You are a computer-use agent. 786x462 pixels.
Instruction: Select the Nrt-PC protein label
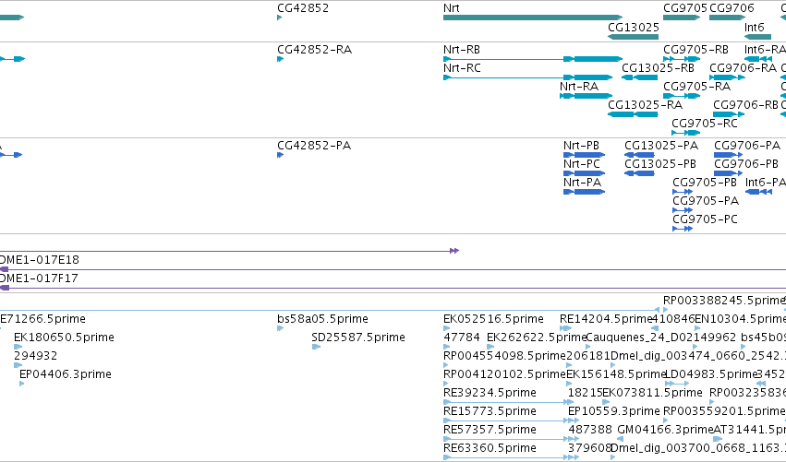pos(582,164)
